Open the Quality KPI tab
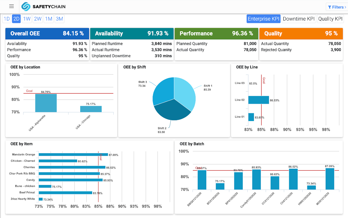Image resolution: width=348 pixels, height=218 pixels. click(330, 19)
